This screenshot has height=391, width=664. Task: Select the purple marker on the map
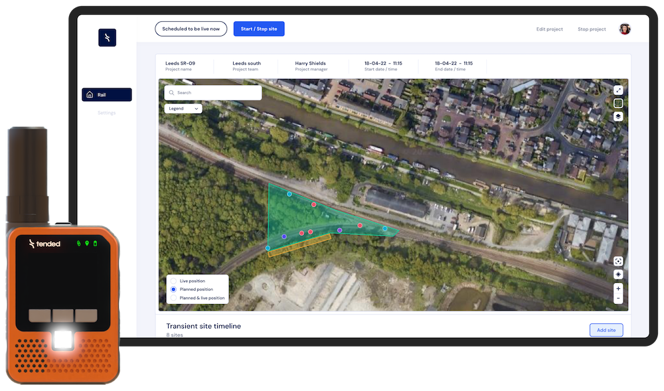[339, 230]
